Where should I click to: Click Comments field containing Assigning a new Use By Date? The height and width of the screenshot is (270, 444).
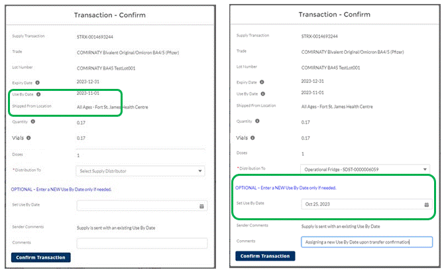(366, 242)
